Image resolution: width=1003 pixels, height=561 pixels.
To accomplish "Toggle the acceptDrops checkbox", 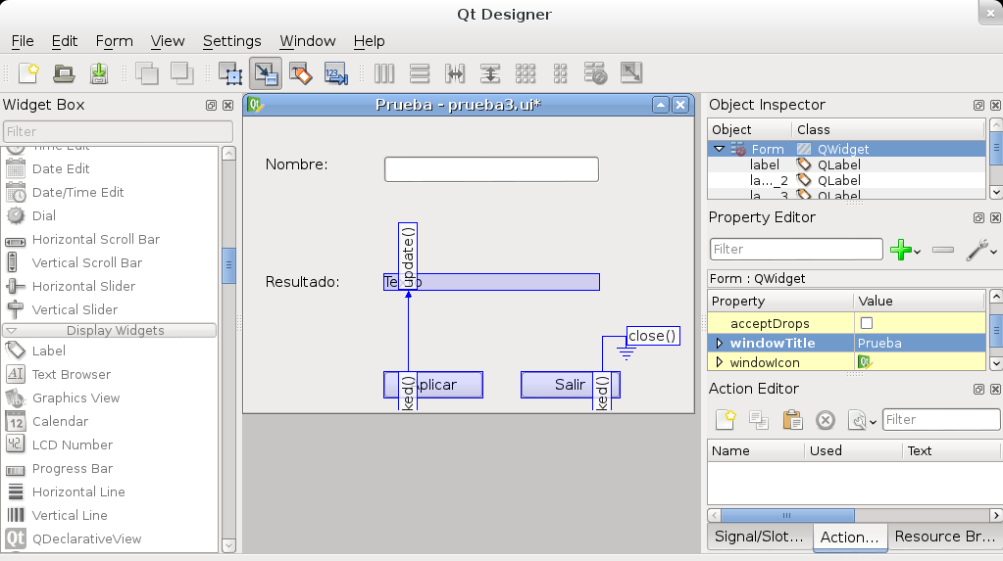I will 866,323.
